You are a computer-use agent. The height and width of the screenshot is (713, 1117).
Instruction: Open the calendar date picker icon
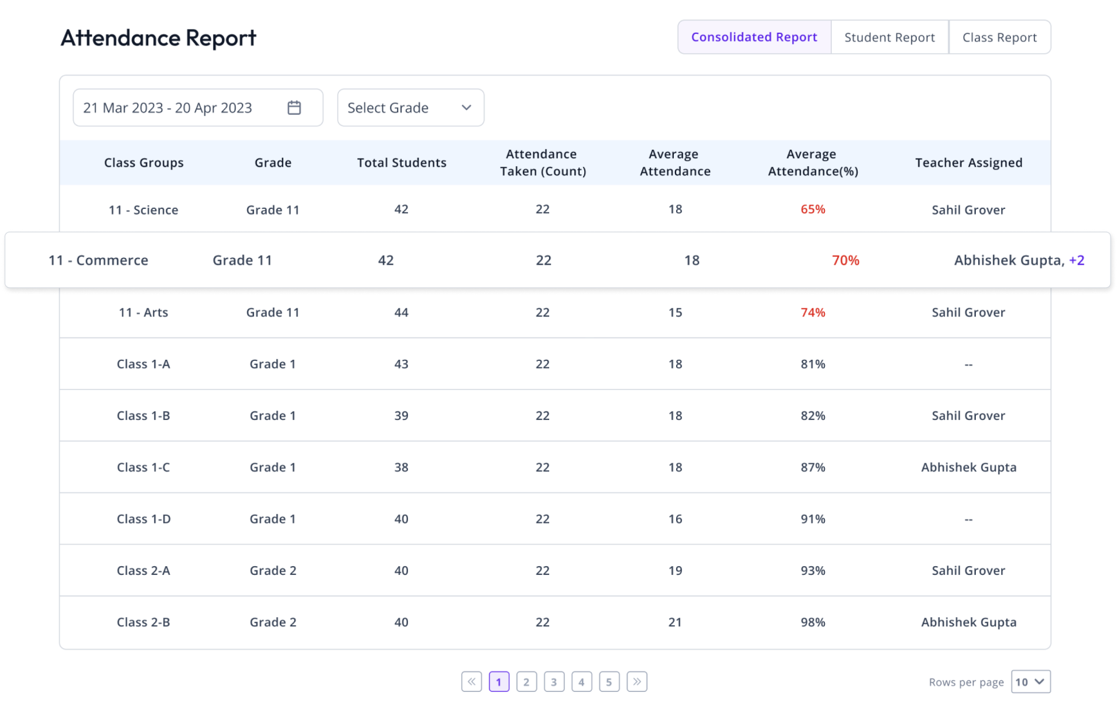[x=294, y=108]
